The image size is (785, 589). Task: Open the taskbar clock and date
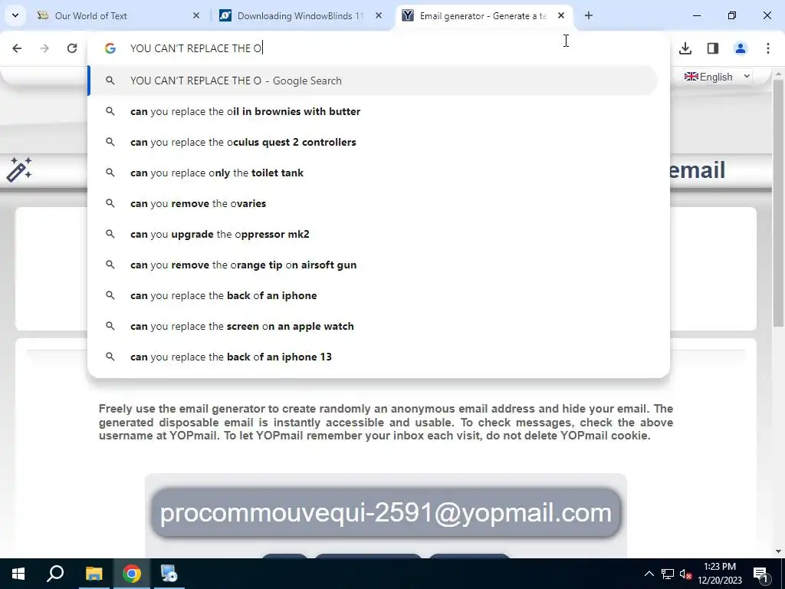(x=720, y=574)
